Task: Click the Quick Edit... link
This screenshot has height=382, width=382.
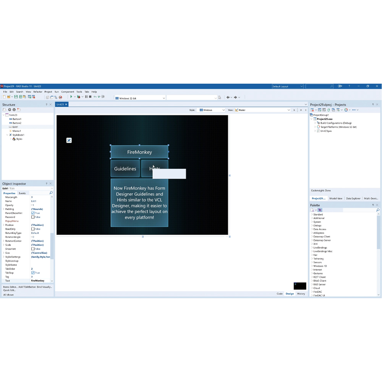Action: coord(10,290)
